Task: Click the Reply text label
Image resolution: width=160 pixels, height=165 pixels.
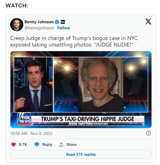Action: [47, 144]
